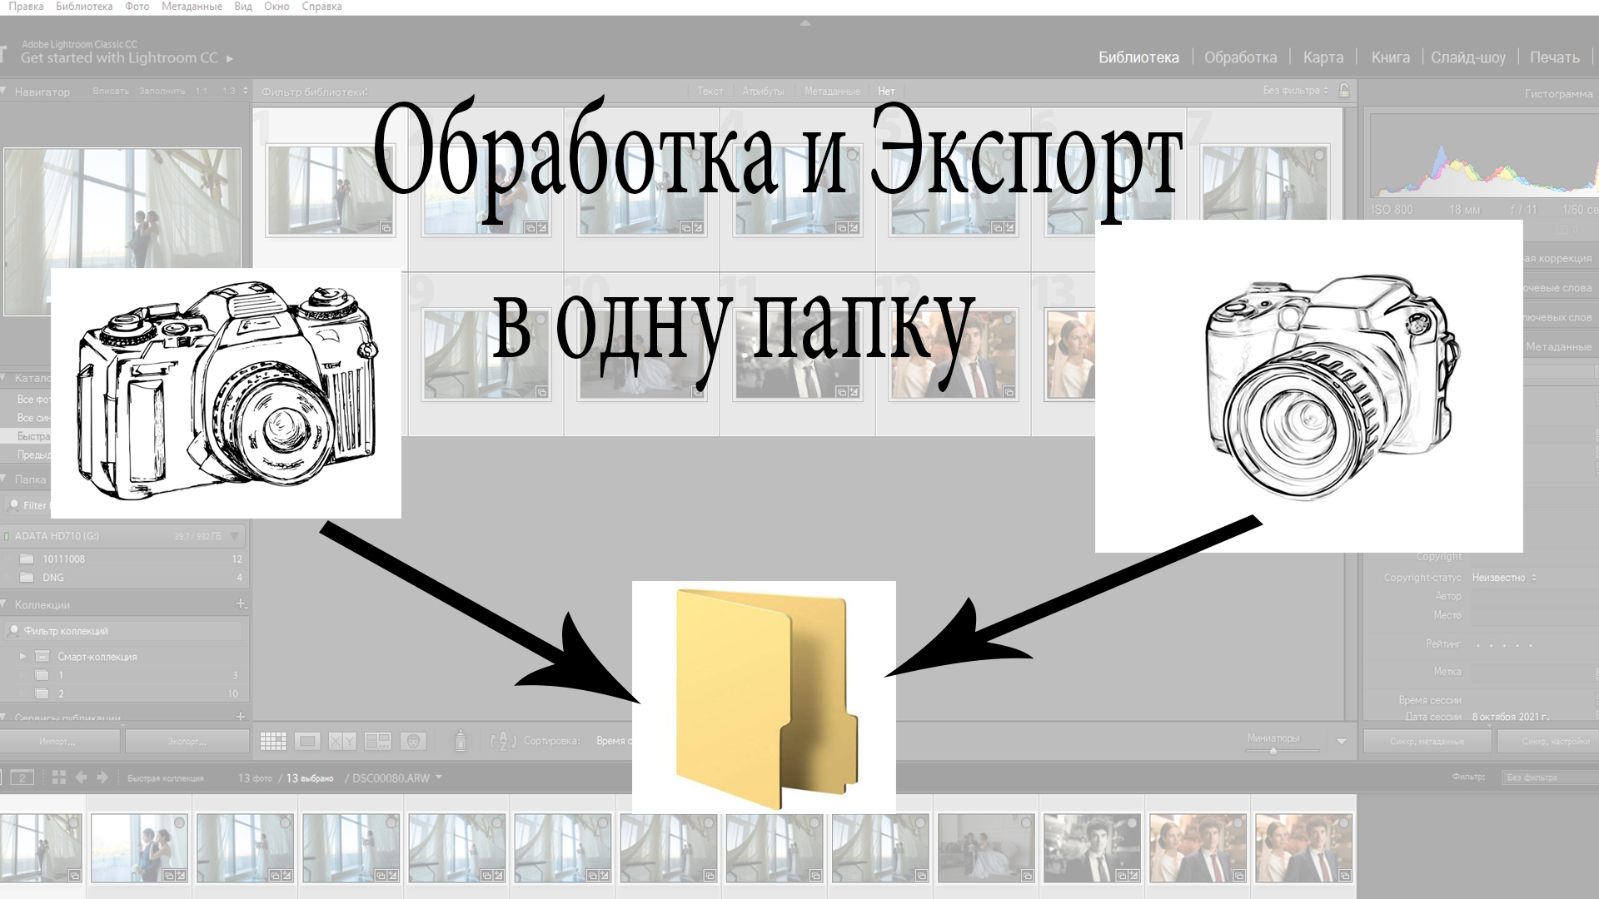Adjust the Миниатюры thumbnail size slider
This screenshot has height=899, width=1599.
(1273, 750)
